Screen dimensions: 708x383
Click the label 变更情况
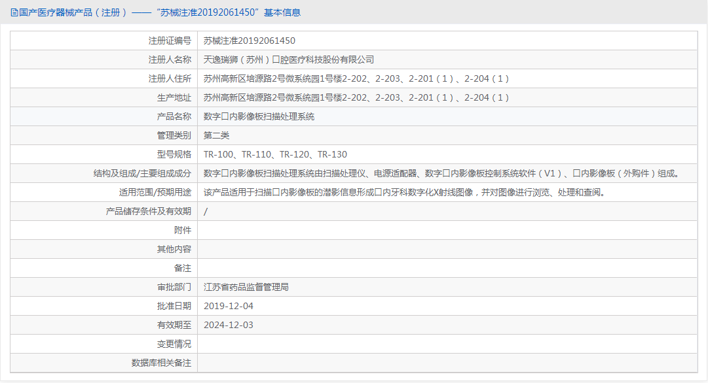[x=174, y=344]
